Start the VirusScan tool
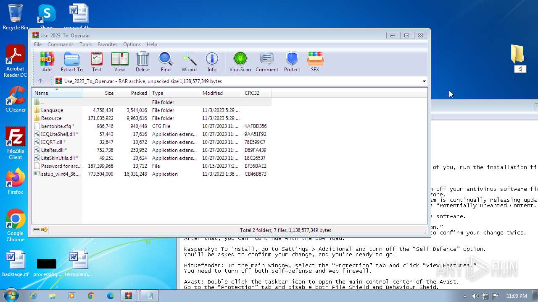The image size is (538, 302). tap(240, 62)
